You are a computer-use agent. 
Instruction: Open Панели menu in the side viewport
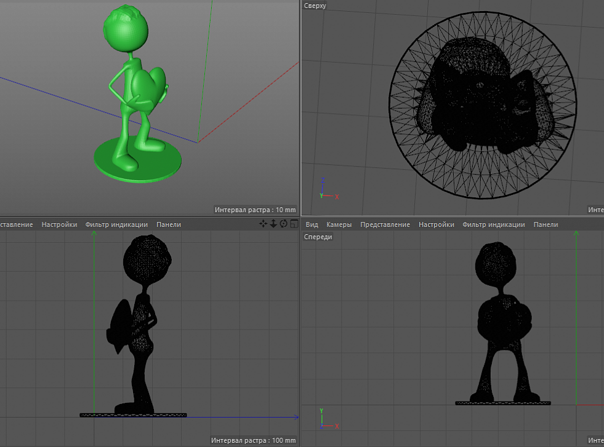(x=169, y=225)
